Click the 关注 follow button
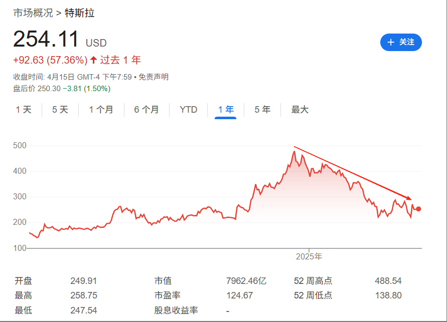This screenshot has height=322, width=447. click(x=401, y=43)
